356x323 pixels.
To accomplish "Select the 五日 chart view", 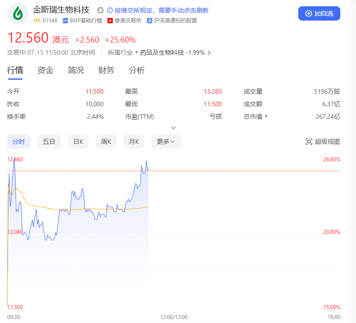I will [49, 142].
